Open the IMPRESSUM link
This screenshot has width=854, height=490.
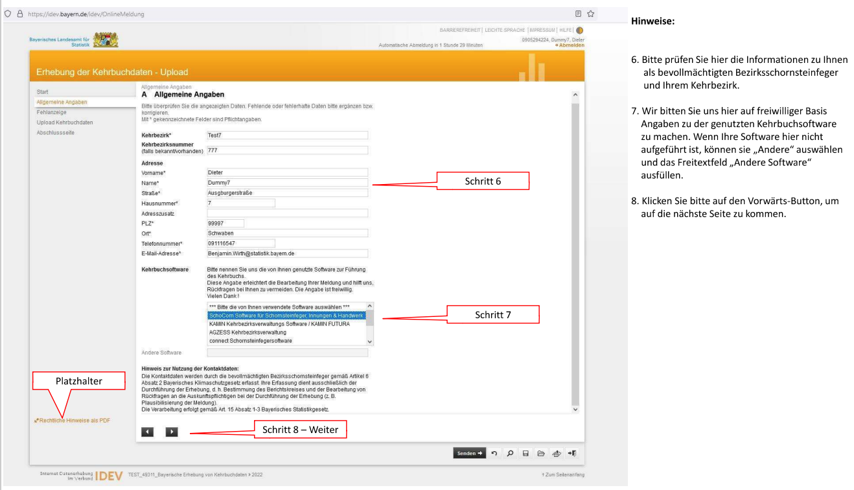coord(542,30)
